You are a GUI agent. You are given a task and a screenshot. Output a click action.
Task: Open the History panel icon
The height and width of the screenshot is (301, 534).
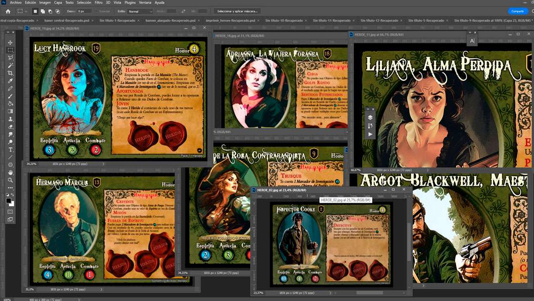[370, 126]
